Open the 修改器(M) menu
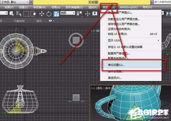171x121 pixels. click(x=40, y=7)
